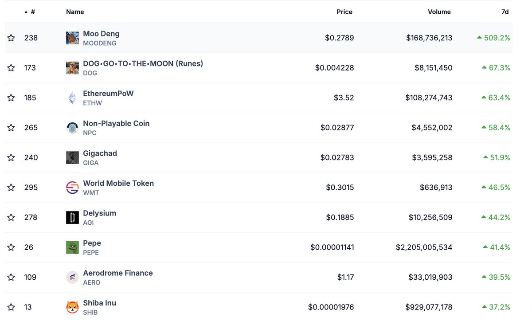Star the DOG•GO•TO•THE•MOON row
532x321 pixels.
pyautogui.click(x=11, y=68)
